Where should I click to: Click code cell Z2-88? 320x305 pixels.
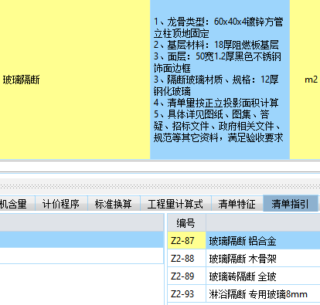[x=186, y=258]
